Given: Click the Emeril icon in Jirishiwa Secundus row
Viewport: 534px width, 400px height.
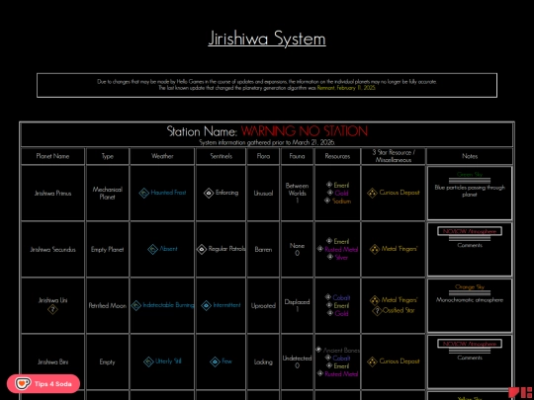Looking at the screenshot, I should click(329, 241).
